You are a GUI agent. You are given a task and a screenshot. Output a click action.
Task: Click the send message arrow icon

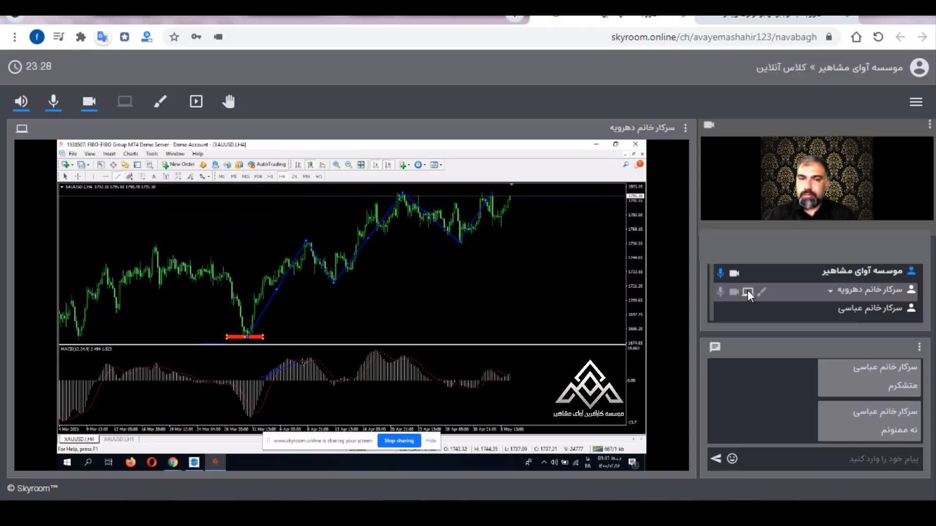(x=716, y=458)
